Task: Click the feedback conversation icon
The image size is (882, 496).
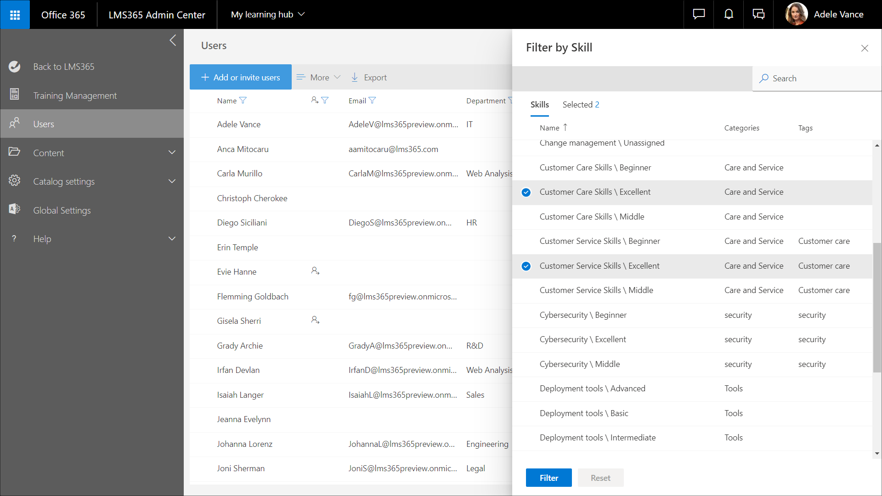Action: coord(758,15)
